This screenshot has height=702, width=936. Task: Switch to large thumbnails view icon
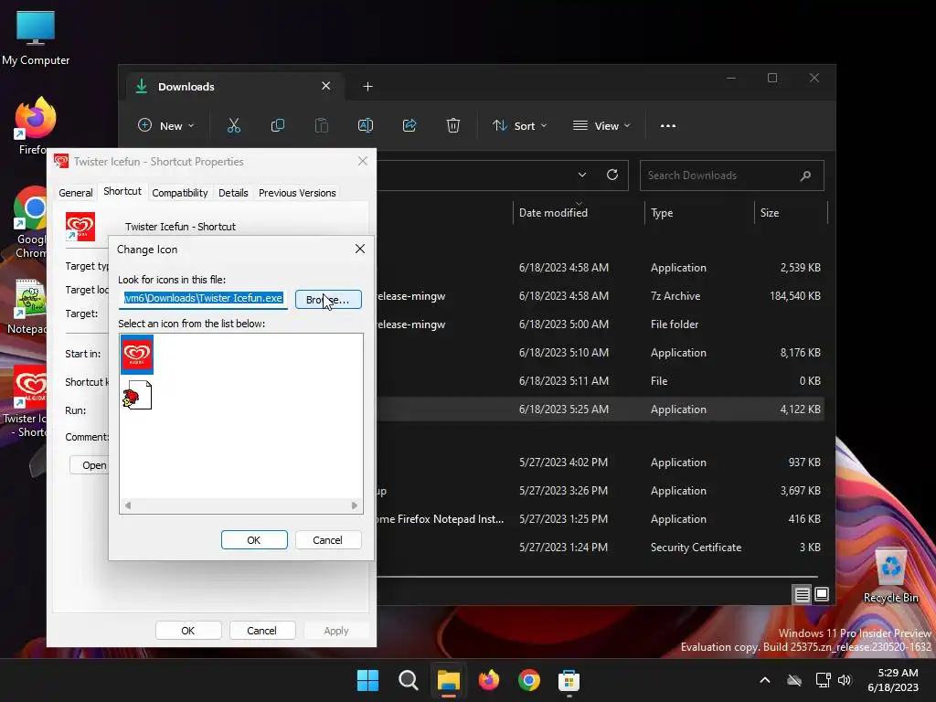coord(822,594)
